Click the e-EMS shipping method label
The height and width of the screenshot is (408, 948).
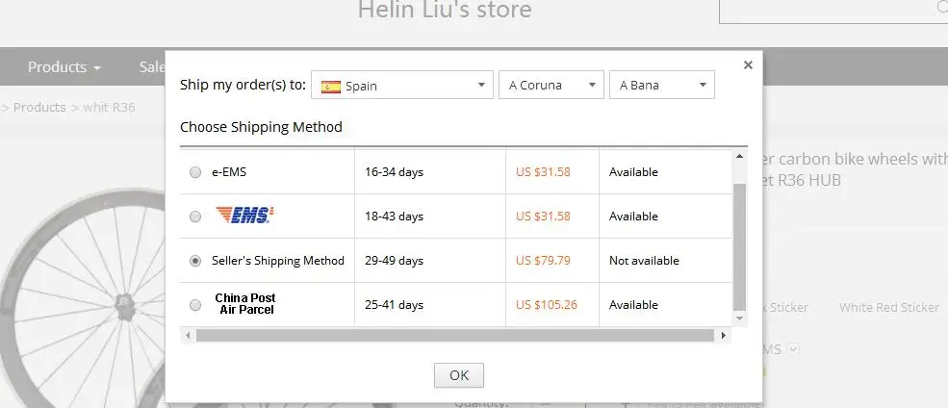pos(229,172)
